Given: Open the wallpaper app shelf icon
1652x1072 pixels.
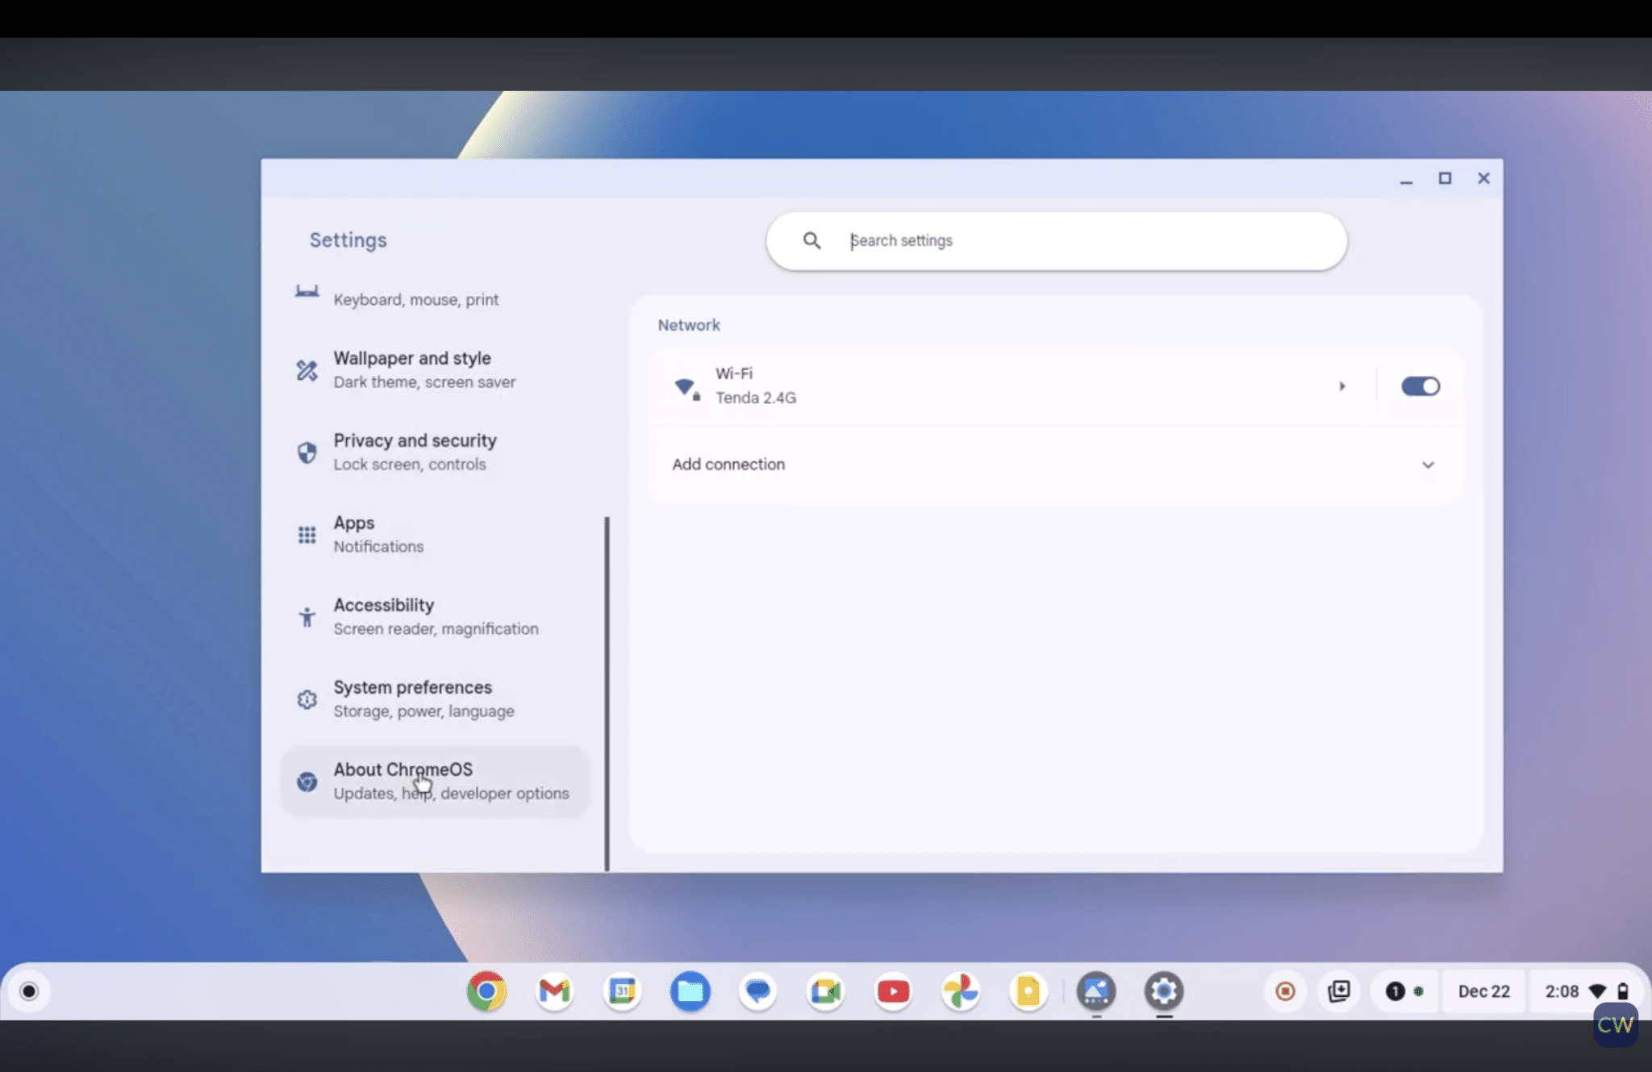Looking at the screenshot, I should (1096, 991).
